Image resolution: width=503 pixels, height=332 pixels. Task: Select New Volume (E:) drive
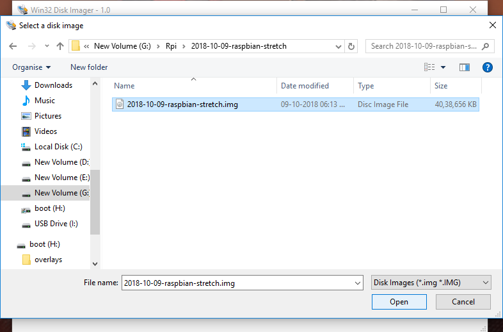[x=62, y=178]
